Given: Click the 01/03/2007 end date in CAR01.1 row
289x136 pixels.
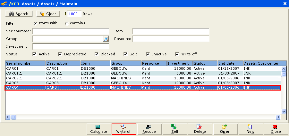Looking at the screenshot, I should click(230, 73).
